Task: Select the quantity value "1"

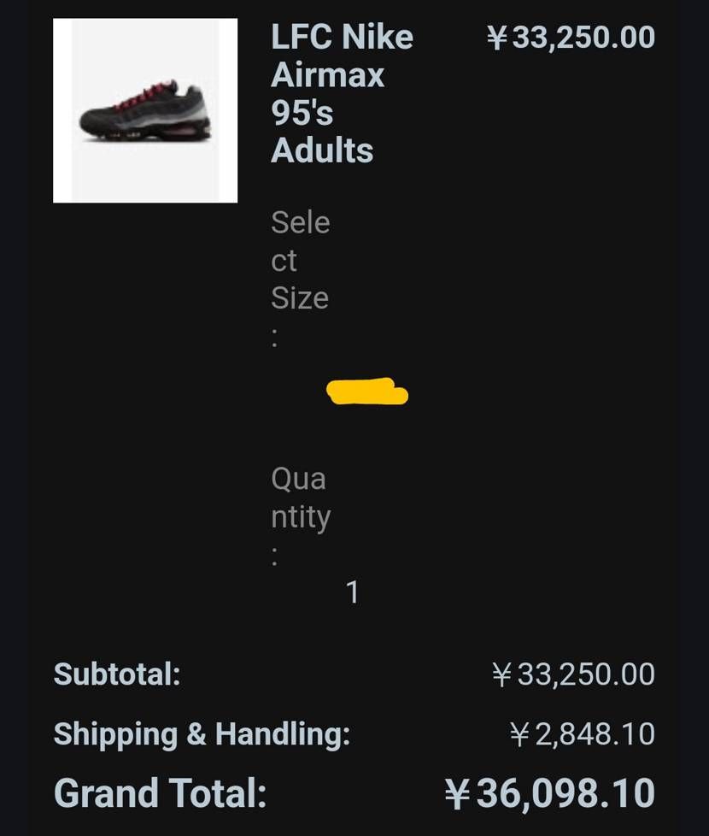Action: point(352,592)
